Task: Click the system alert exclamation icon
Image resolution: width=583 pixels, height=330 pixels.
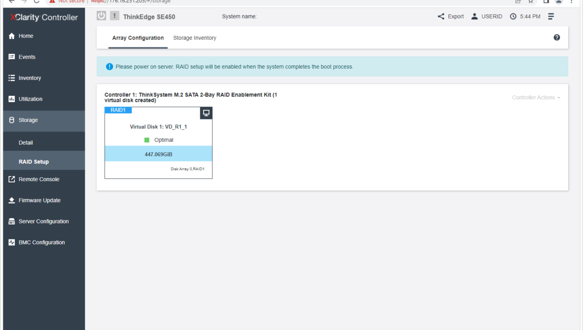Action: click(115, 15)
